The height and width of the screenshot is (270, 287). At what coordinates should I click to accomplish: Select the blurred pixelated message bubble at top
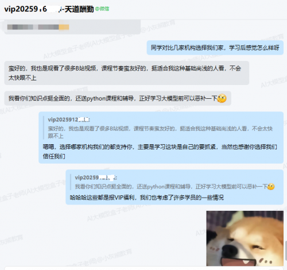pyautogui.click(x=72, y=27)
